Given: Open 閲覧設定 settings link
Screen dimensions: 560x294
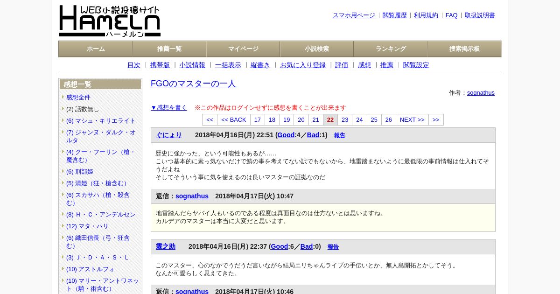Looking at the screenshot, I should (416, 65).
